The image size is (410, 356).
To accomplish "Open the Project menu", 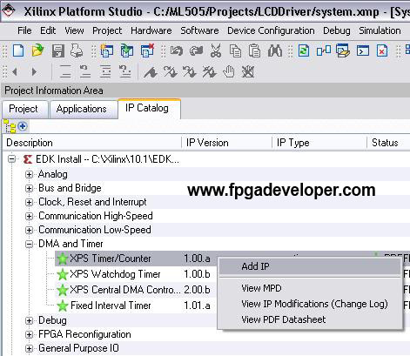I will click(107, 30).
